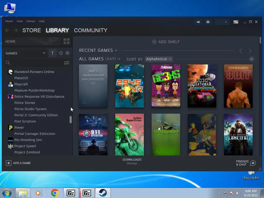Open the announcements megaphone icon

tap(198, 22)
